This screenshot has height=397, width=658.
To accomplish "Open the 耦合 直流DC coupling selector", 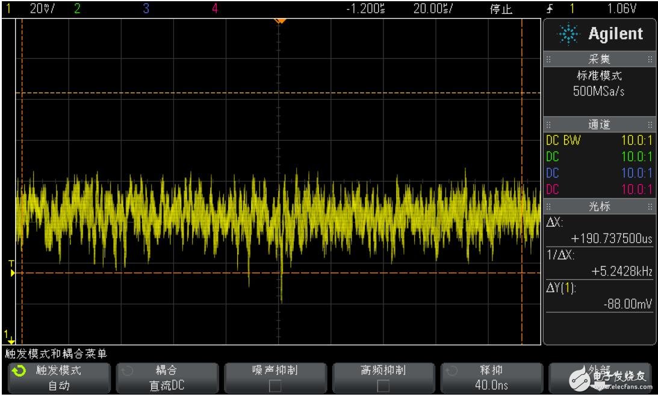I will [x=166, y=378].
